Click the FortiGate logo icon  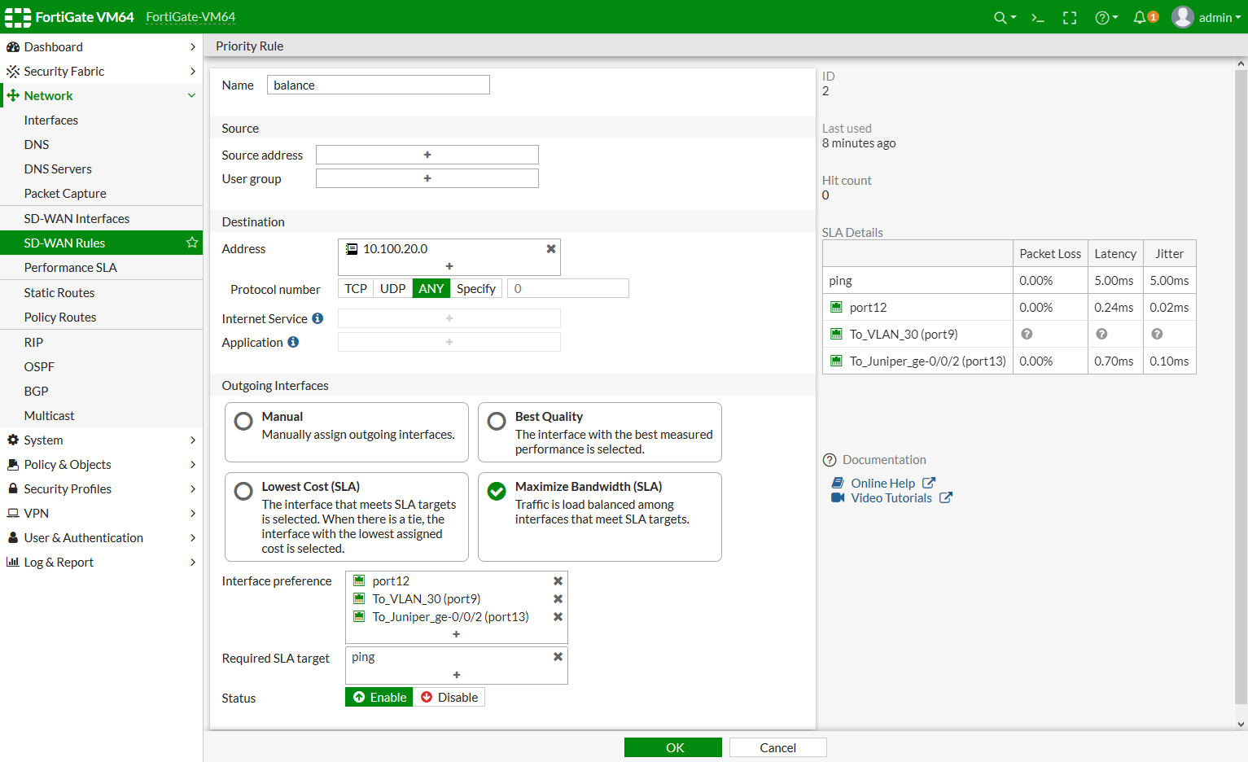click(x=18, y=17)
